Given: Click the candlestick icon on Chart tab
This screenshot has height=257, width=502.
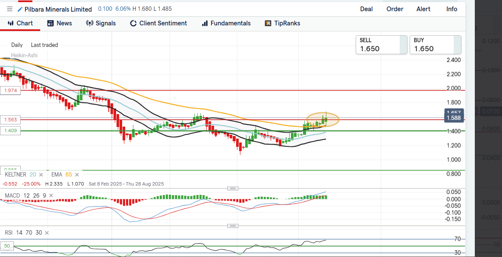Looking at the screenshot, I should [11, 23].
